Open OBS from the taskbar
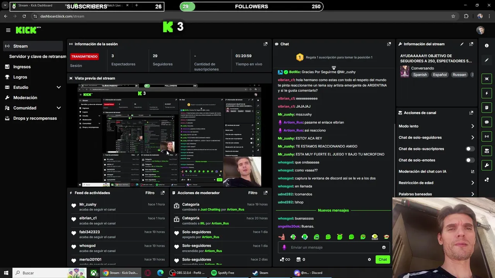This screenshot has width=495, height=278. [188, 273]
